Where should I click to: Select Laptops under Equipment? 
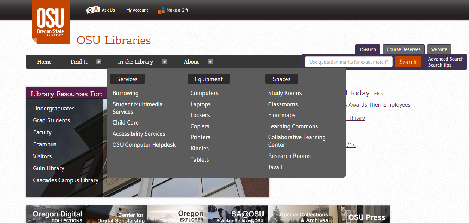click(x=200, y=104)
